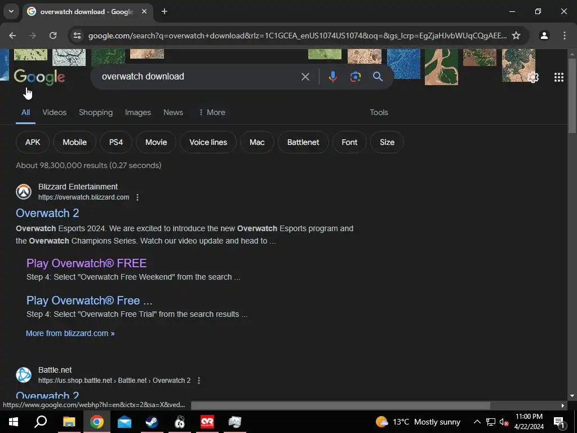Screen dimensions: 577x433
Task: Open Steam from the taskbar
Action: (x=152, y=422)
